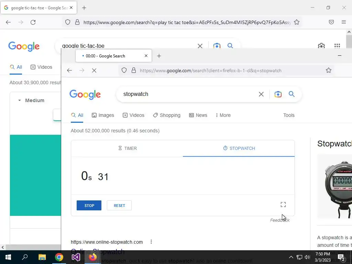Open tracking protection shield in stopwatch window
Screen dimensions: 352x264
(x=124, y=70)
